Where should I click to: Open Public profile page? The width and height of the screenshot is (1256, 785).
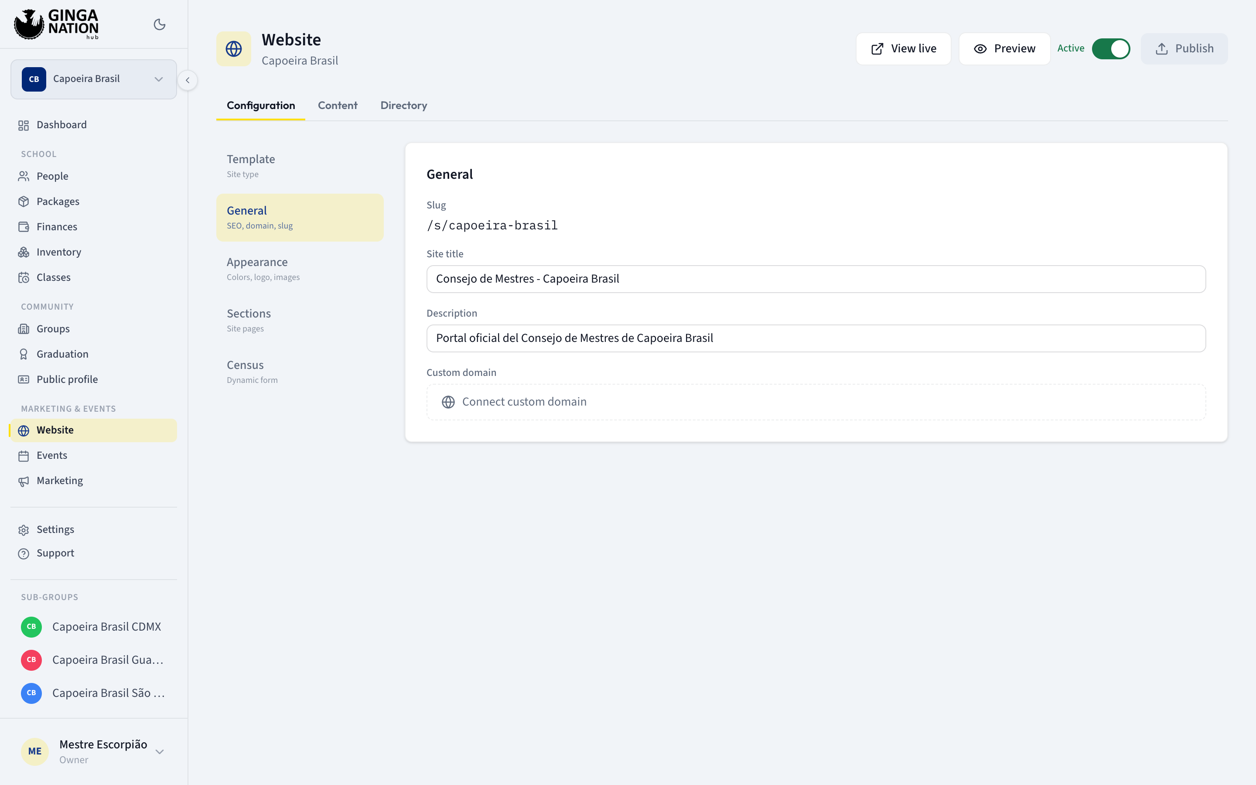click(93, 379)
